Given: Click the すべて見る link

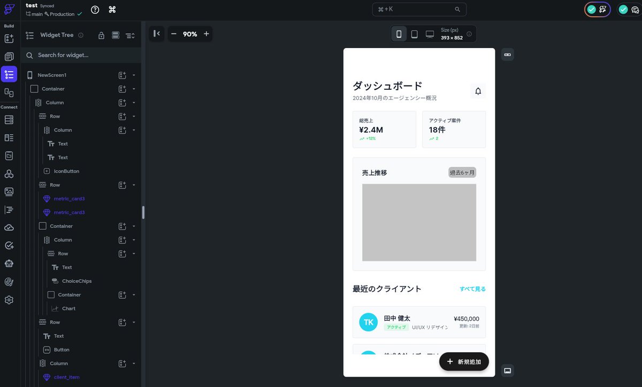Looking at the screenshot, I should tap(473, 289).
